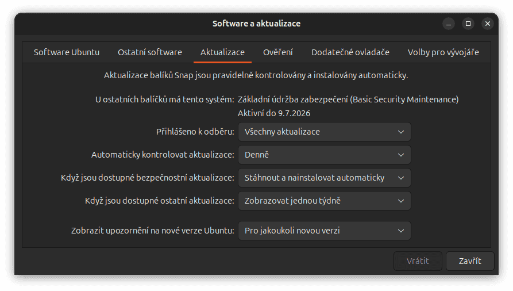Click the chevron arrow of Denně combo box
Viewport: 513px width, 291px height.
coord(401,155)
